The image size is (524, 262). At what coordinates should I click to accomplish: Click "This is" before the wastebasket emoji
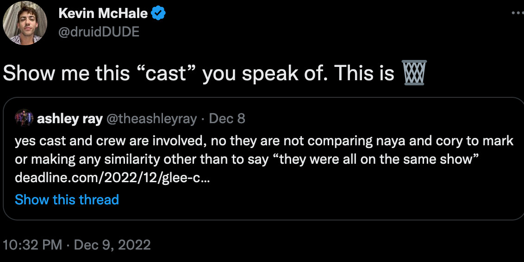coord(364,74)
